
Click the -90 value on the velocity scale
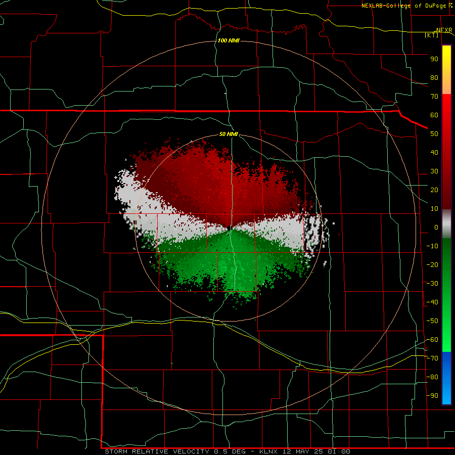(x=432, y=396)
